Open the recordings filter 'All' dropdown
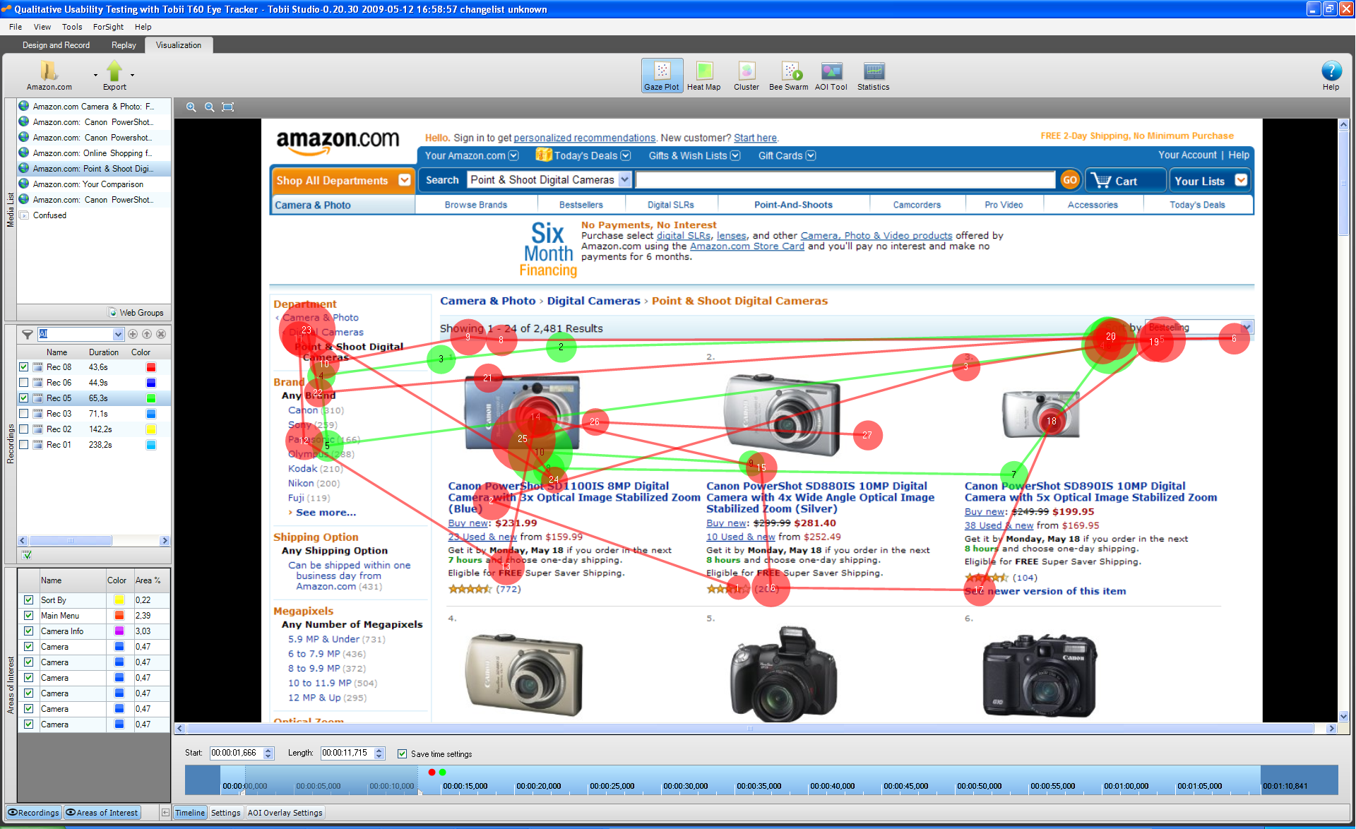Screen dimensions: 1356x829 click(x=117, y=334)
